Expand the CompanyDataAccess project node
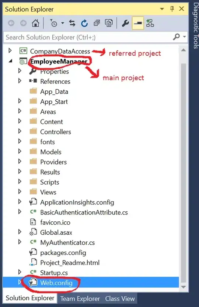This screenshot has width=199, height=307. (10, 51)
